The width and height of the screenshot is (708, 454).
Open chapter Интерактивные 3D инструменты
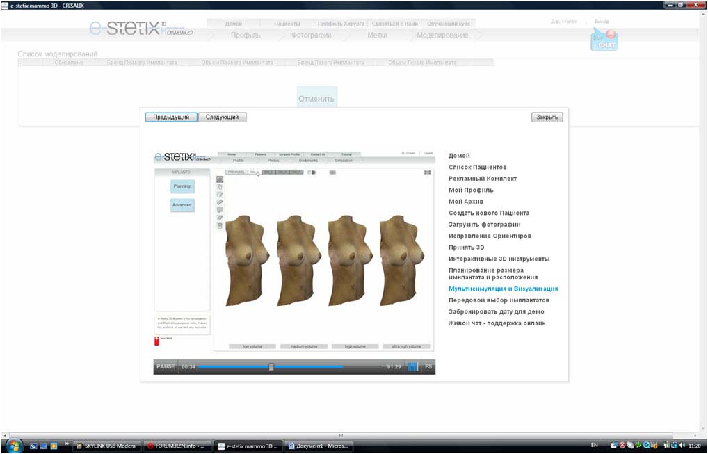pyautogui.click(x=499, y=259)
